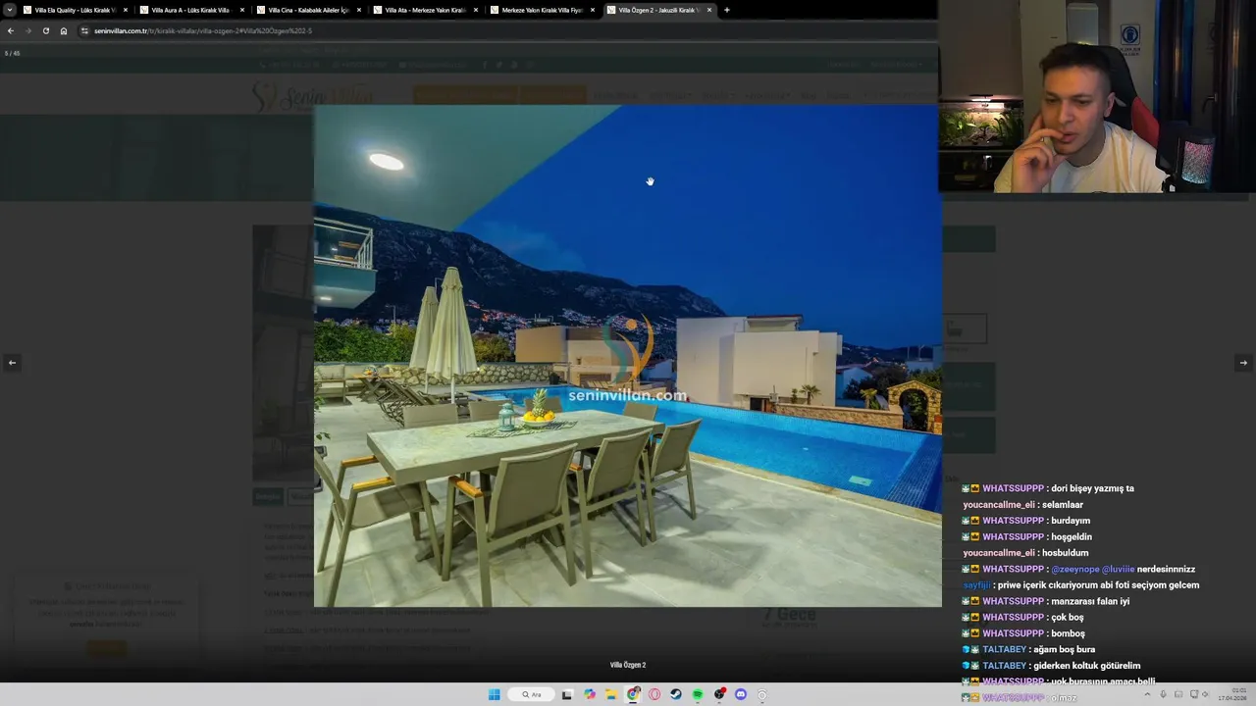Image resolution: width=1256 pixels, height=706 pixels.
Task: Close the Villa Cina tab
Action: click(x=359, y=10)
